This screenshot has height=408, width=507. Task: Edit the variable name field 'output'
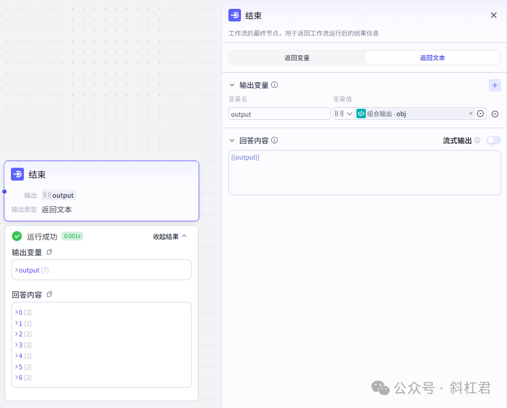pos(279,114)
